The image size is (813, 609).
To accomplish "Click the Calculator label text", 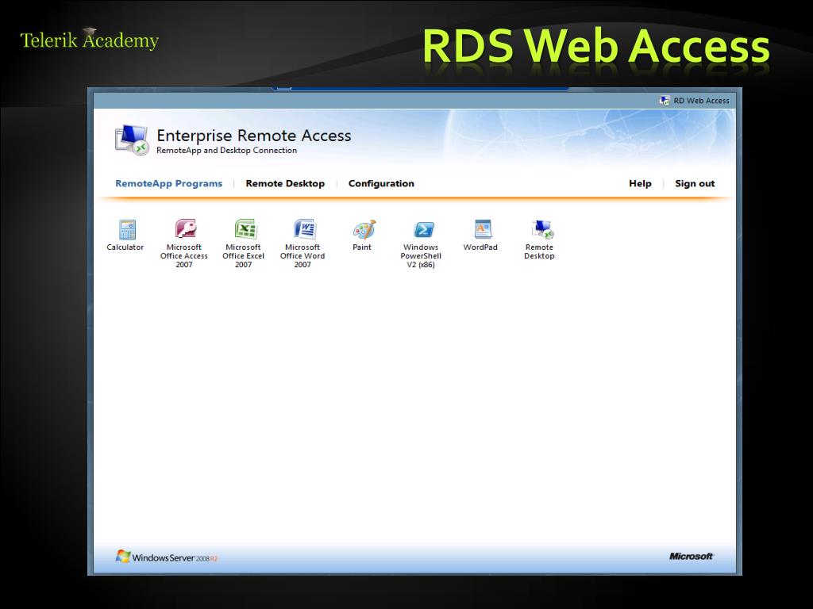I will [x=125, y=247].
